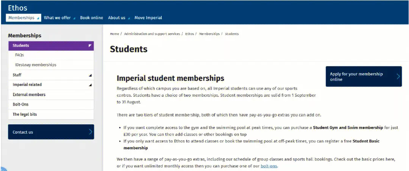The image size is (409, 171).
Task: Click the chevron icon on Contact us
Action: [x=91, y=132]
